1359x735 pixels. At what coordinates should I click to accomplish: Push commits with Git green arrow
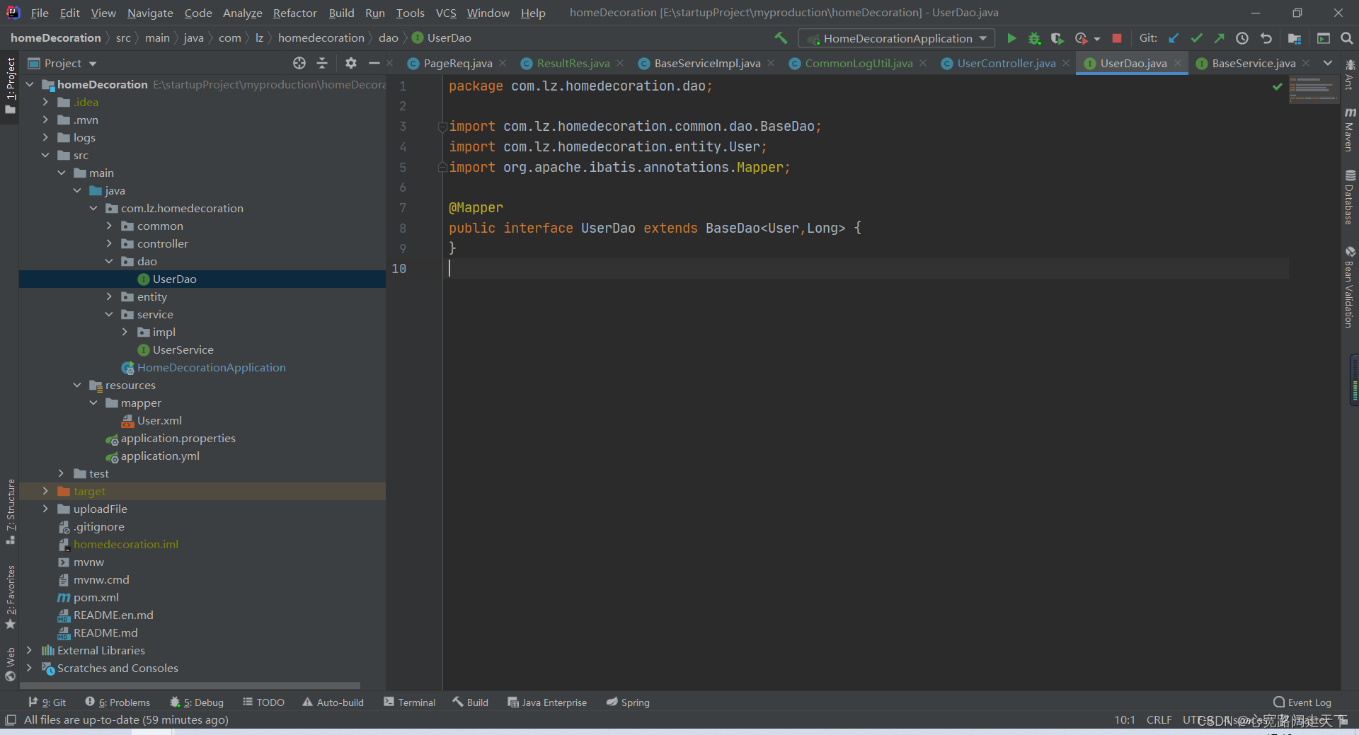(x=1219, y=38)
